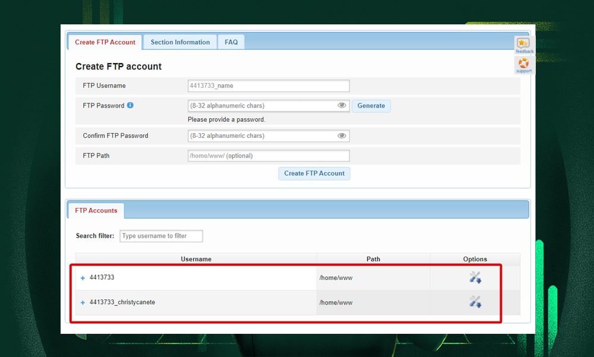
Task: Click the FTP Path optional field
Action: coord(268,155)
